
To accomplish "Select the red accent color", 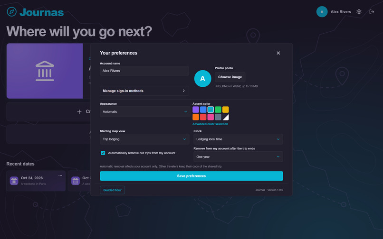I will pyautogui.click(x=203, y=117).
